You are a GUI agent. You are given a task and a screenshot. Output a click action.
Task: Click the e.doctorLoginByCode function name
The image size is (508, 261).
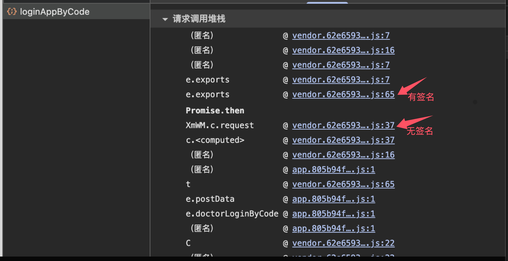tap(232, 214)
